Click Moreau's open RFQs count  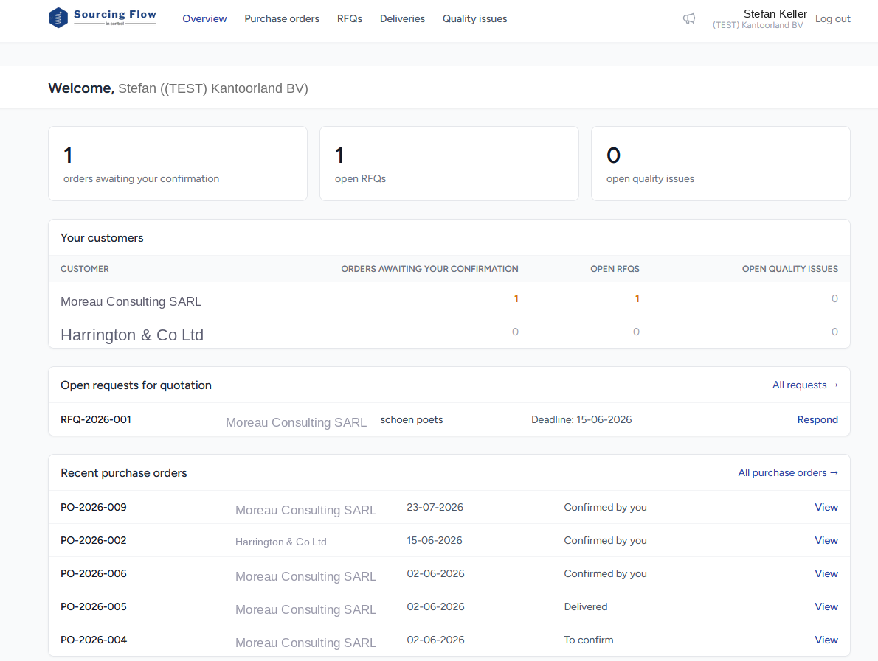[x=637, y=298]
